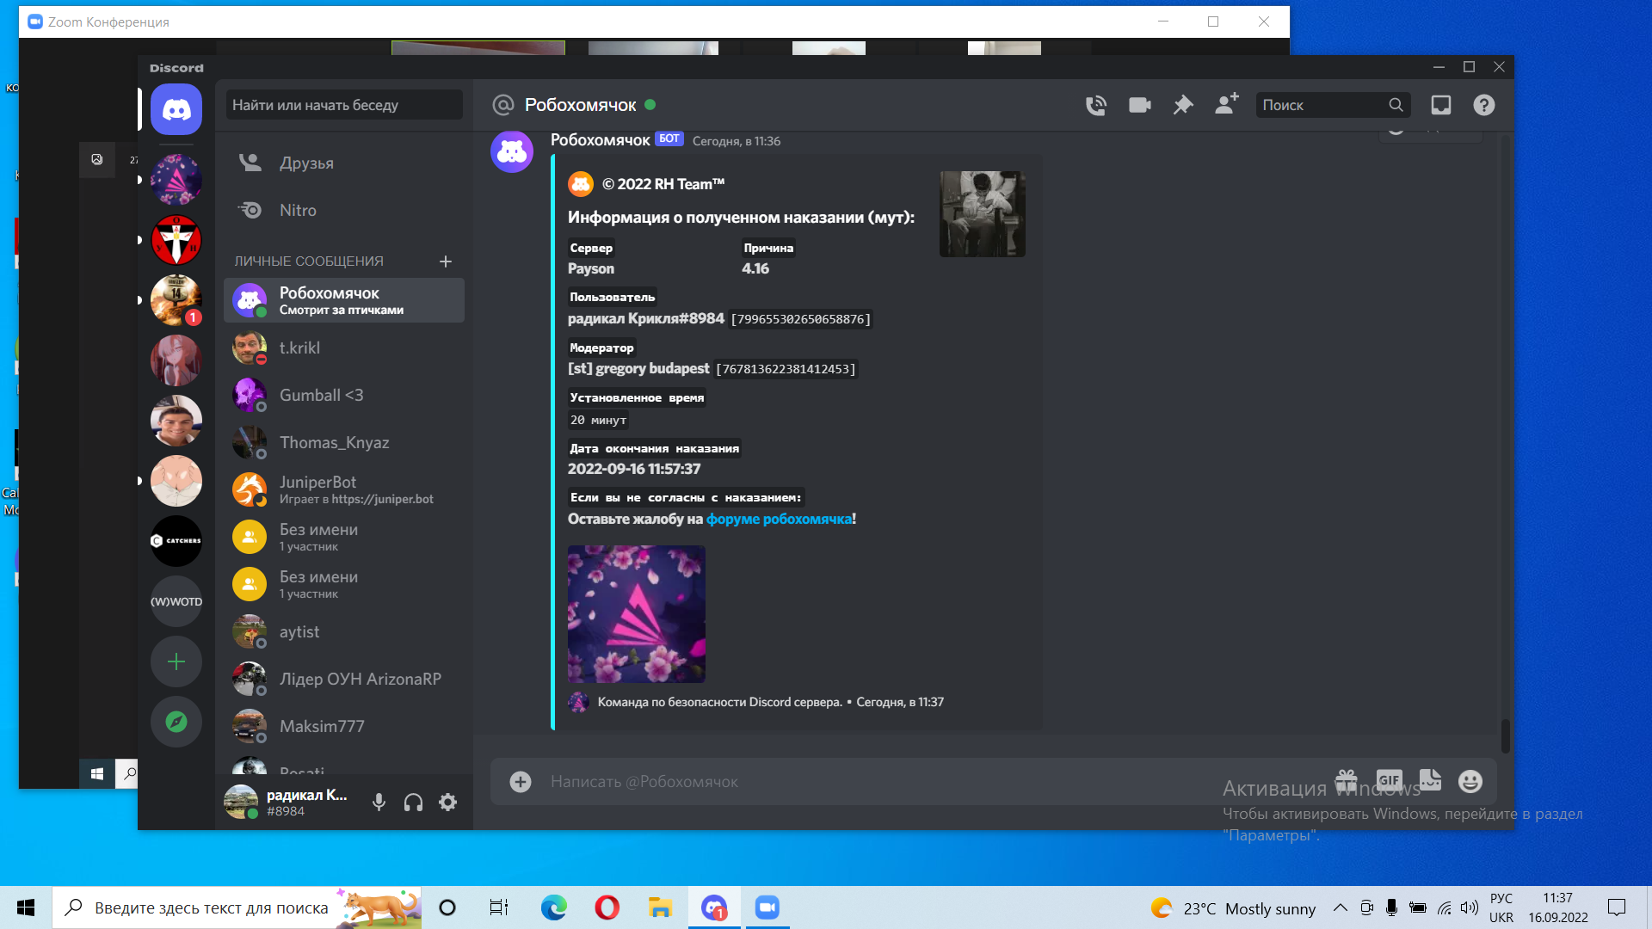Create a new direct message with plus
Image resolution: width=1652 pixels, height=929 pixels.
pos(445,261)
